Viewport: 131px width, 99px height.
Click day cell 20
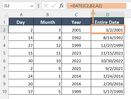click(x=21, y=83)
